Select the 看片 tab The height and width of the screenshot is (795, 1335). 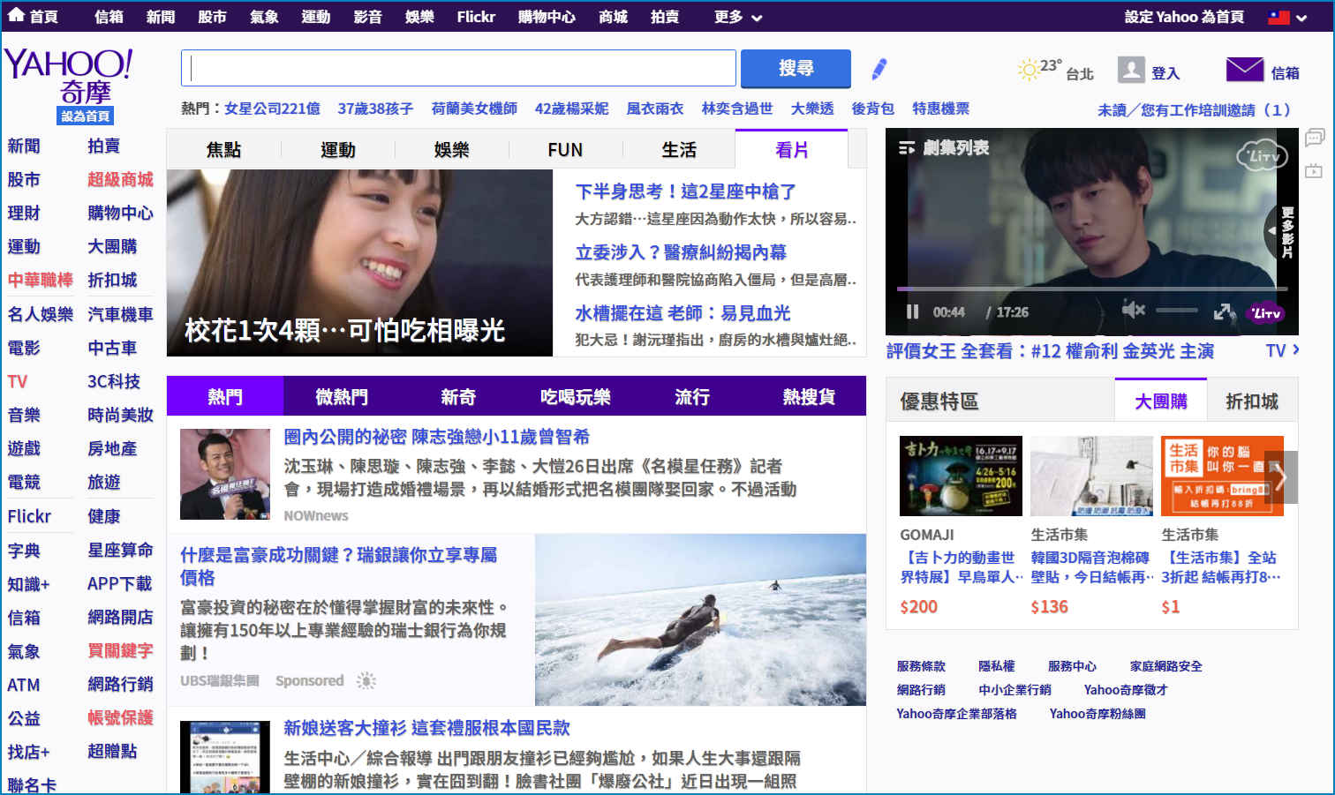(x=791, y=149)
